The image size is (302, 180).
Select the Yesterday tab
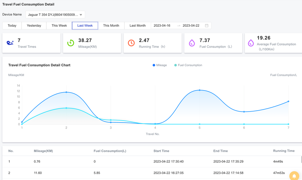tap(34, 26)
